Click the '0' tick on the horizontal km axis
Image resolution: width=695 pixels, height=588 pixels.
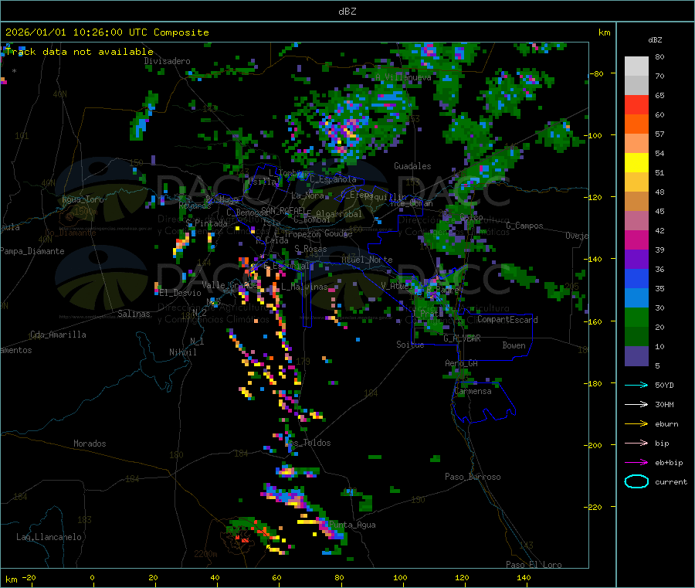(x=92, y=577)
